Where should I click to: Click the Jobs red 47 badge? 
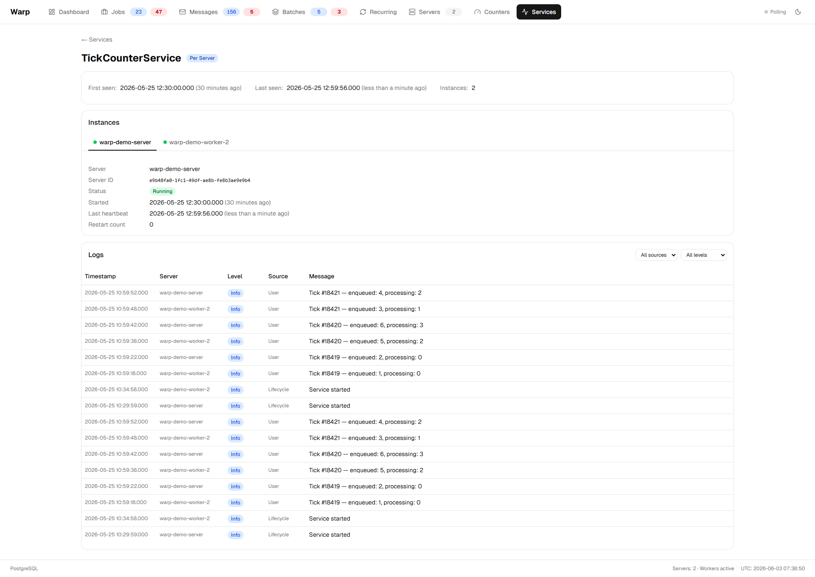(x=159, y=12)
